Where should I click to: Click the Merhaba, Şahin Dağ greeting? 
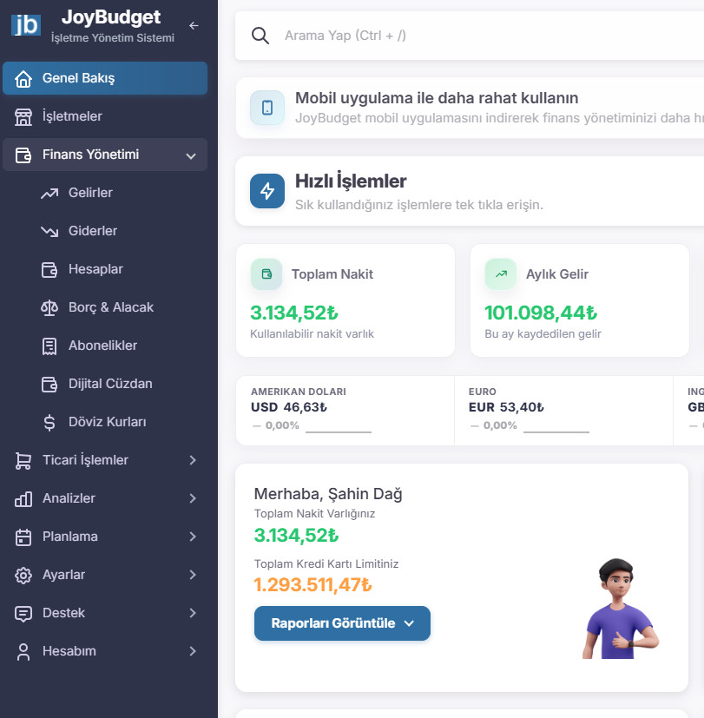(328, 494)
